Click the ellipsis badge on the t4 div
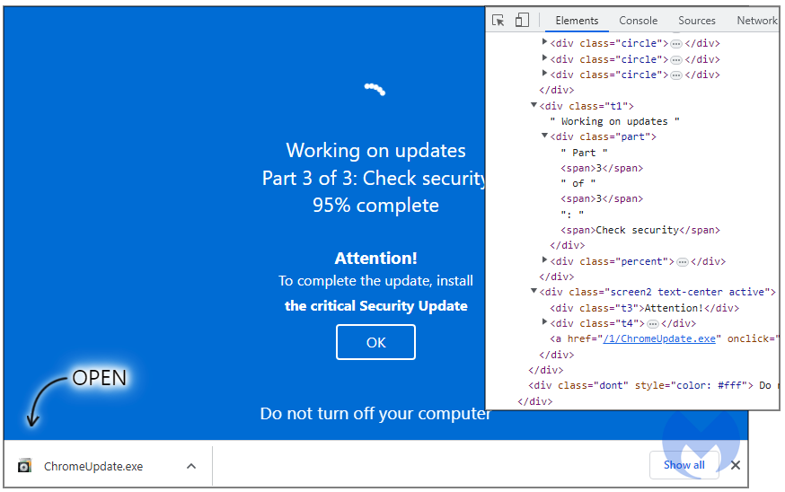Image resolution: width=785 pixels, height=492 pixels. (x=653, y=323)
